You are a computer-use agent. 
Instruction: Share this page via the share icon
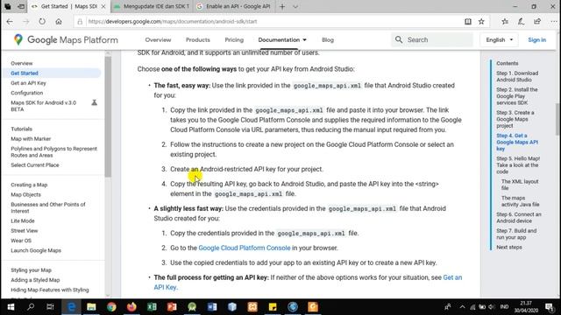click(x=537, y=21)
